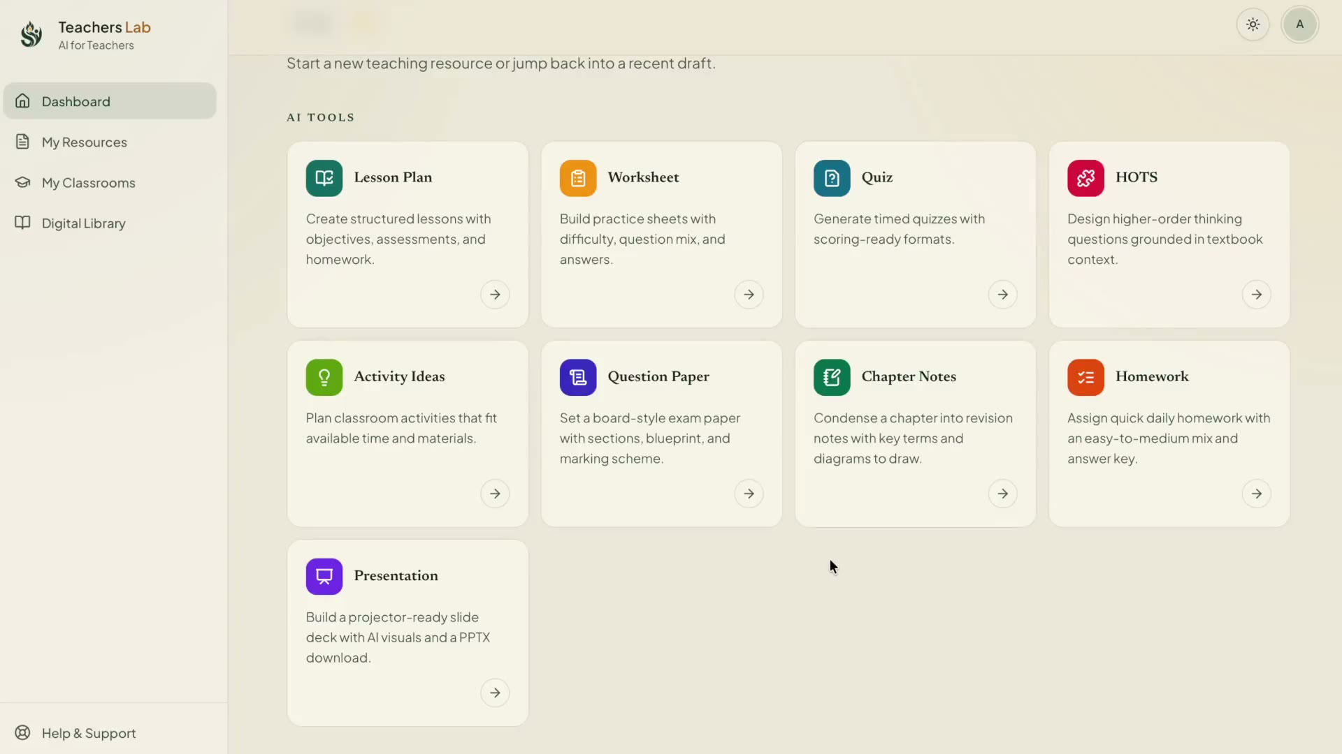
Task: Click the Worksheet orange clipboard icon
Action: pos(578,178)
